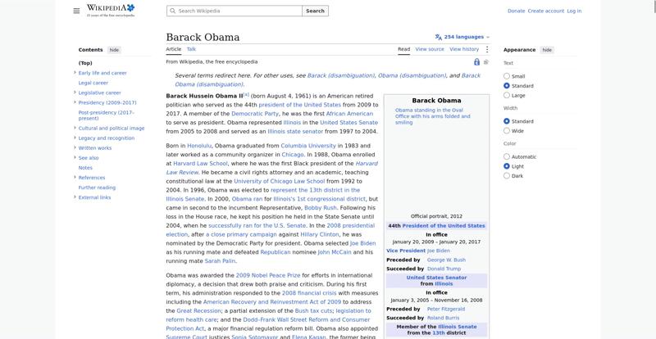
Task: Click the icon right of the padlock
Action: coord(486,62)
